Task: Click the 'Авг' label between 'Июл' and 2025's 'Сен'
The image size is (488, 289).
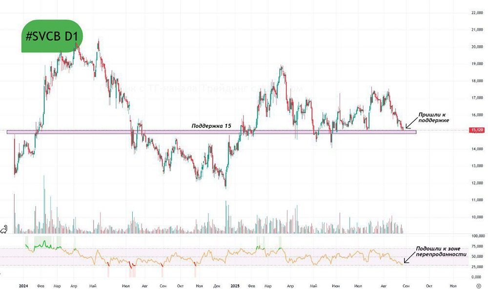Action: point(384,286)
